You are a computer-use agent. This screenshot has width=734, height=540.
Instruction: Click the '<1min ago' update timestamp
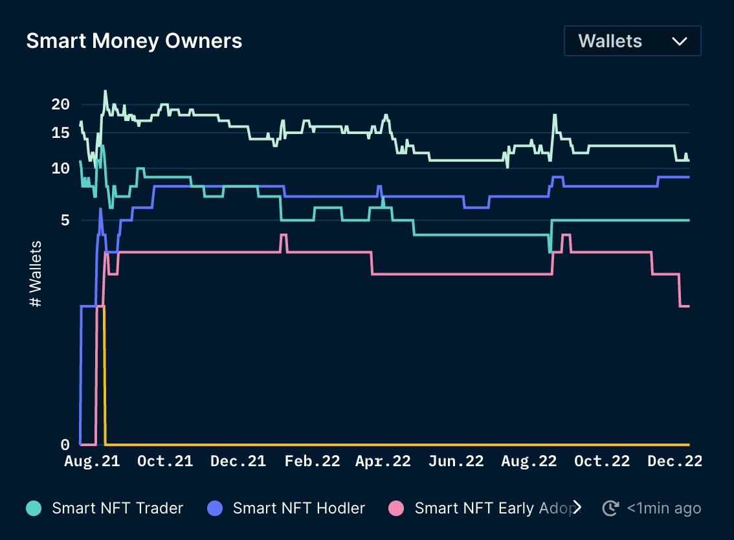663,508
